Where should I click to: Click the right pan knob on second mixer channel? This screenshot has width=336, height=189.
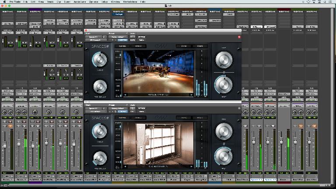(24, 112)
